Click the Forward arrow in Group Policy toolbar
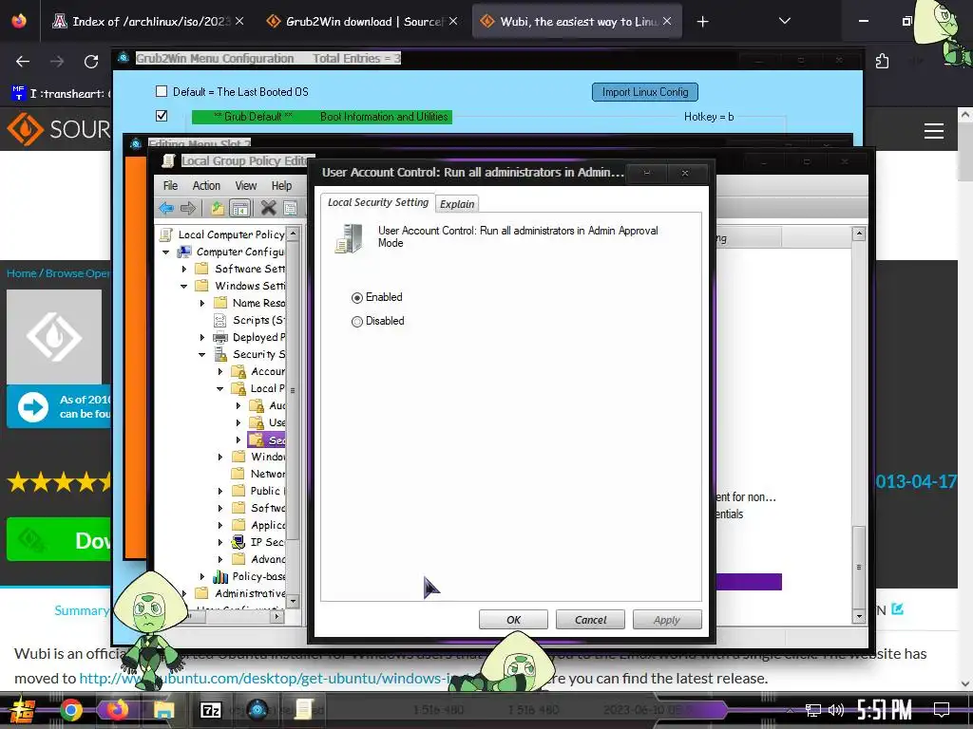 188,208
